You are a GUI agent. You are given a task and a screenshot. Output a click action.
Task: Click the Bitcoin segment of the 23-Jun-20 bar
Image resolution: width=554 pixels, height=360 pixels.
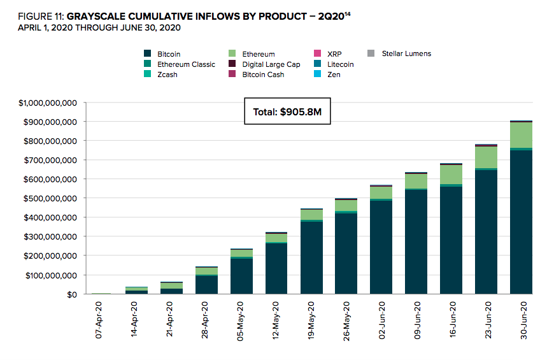pos(486,232)
